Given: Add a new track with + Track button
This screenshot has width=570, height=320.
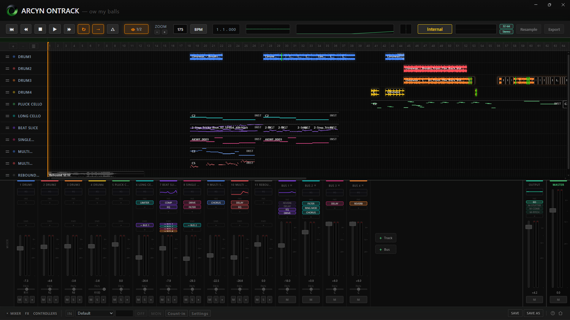Looking at the screenshot, I should click(386, 238).
